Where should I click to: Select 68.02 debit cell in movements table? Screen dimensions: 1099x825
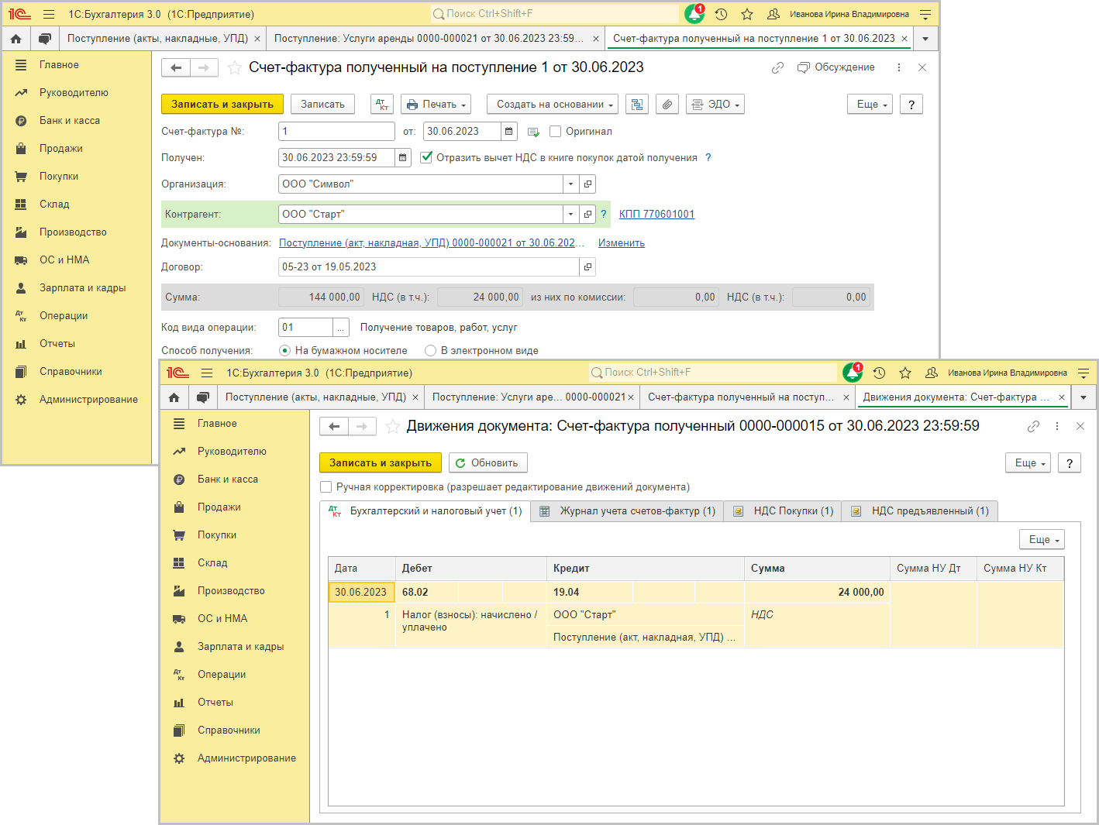click(427, 592)
